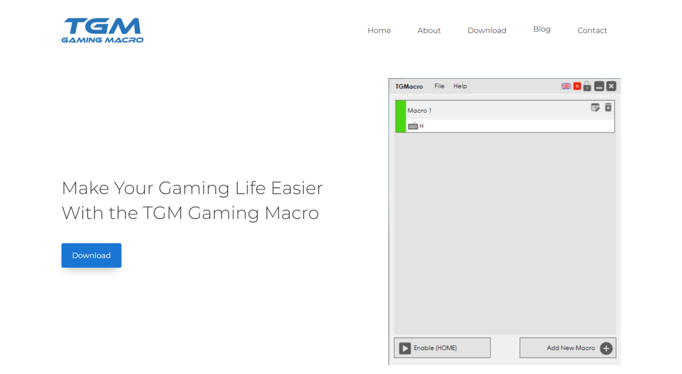Image resolution: width=682 pixels, height=374 pixels.
Task: Select Add New Macro
Action: (x=567, y=348)
